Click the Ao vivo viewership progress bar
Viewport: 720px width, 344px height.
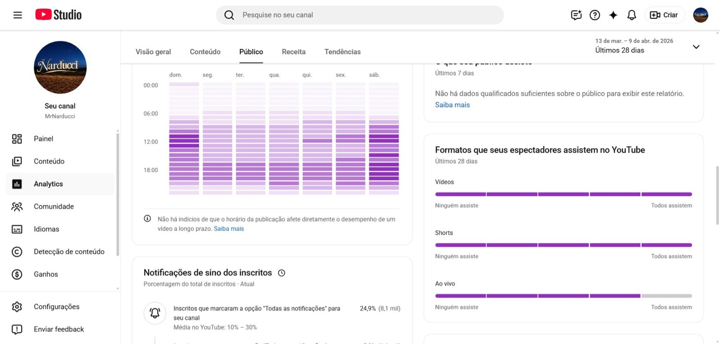tap(563, 296)
